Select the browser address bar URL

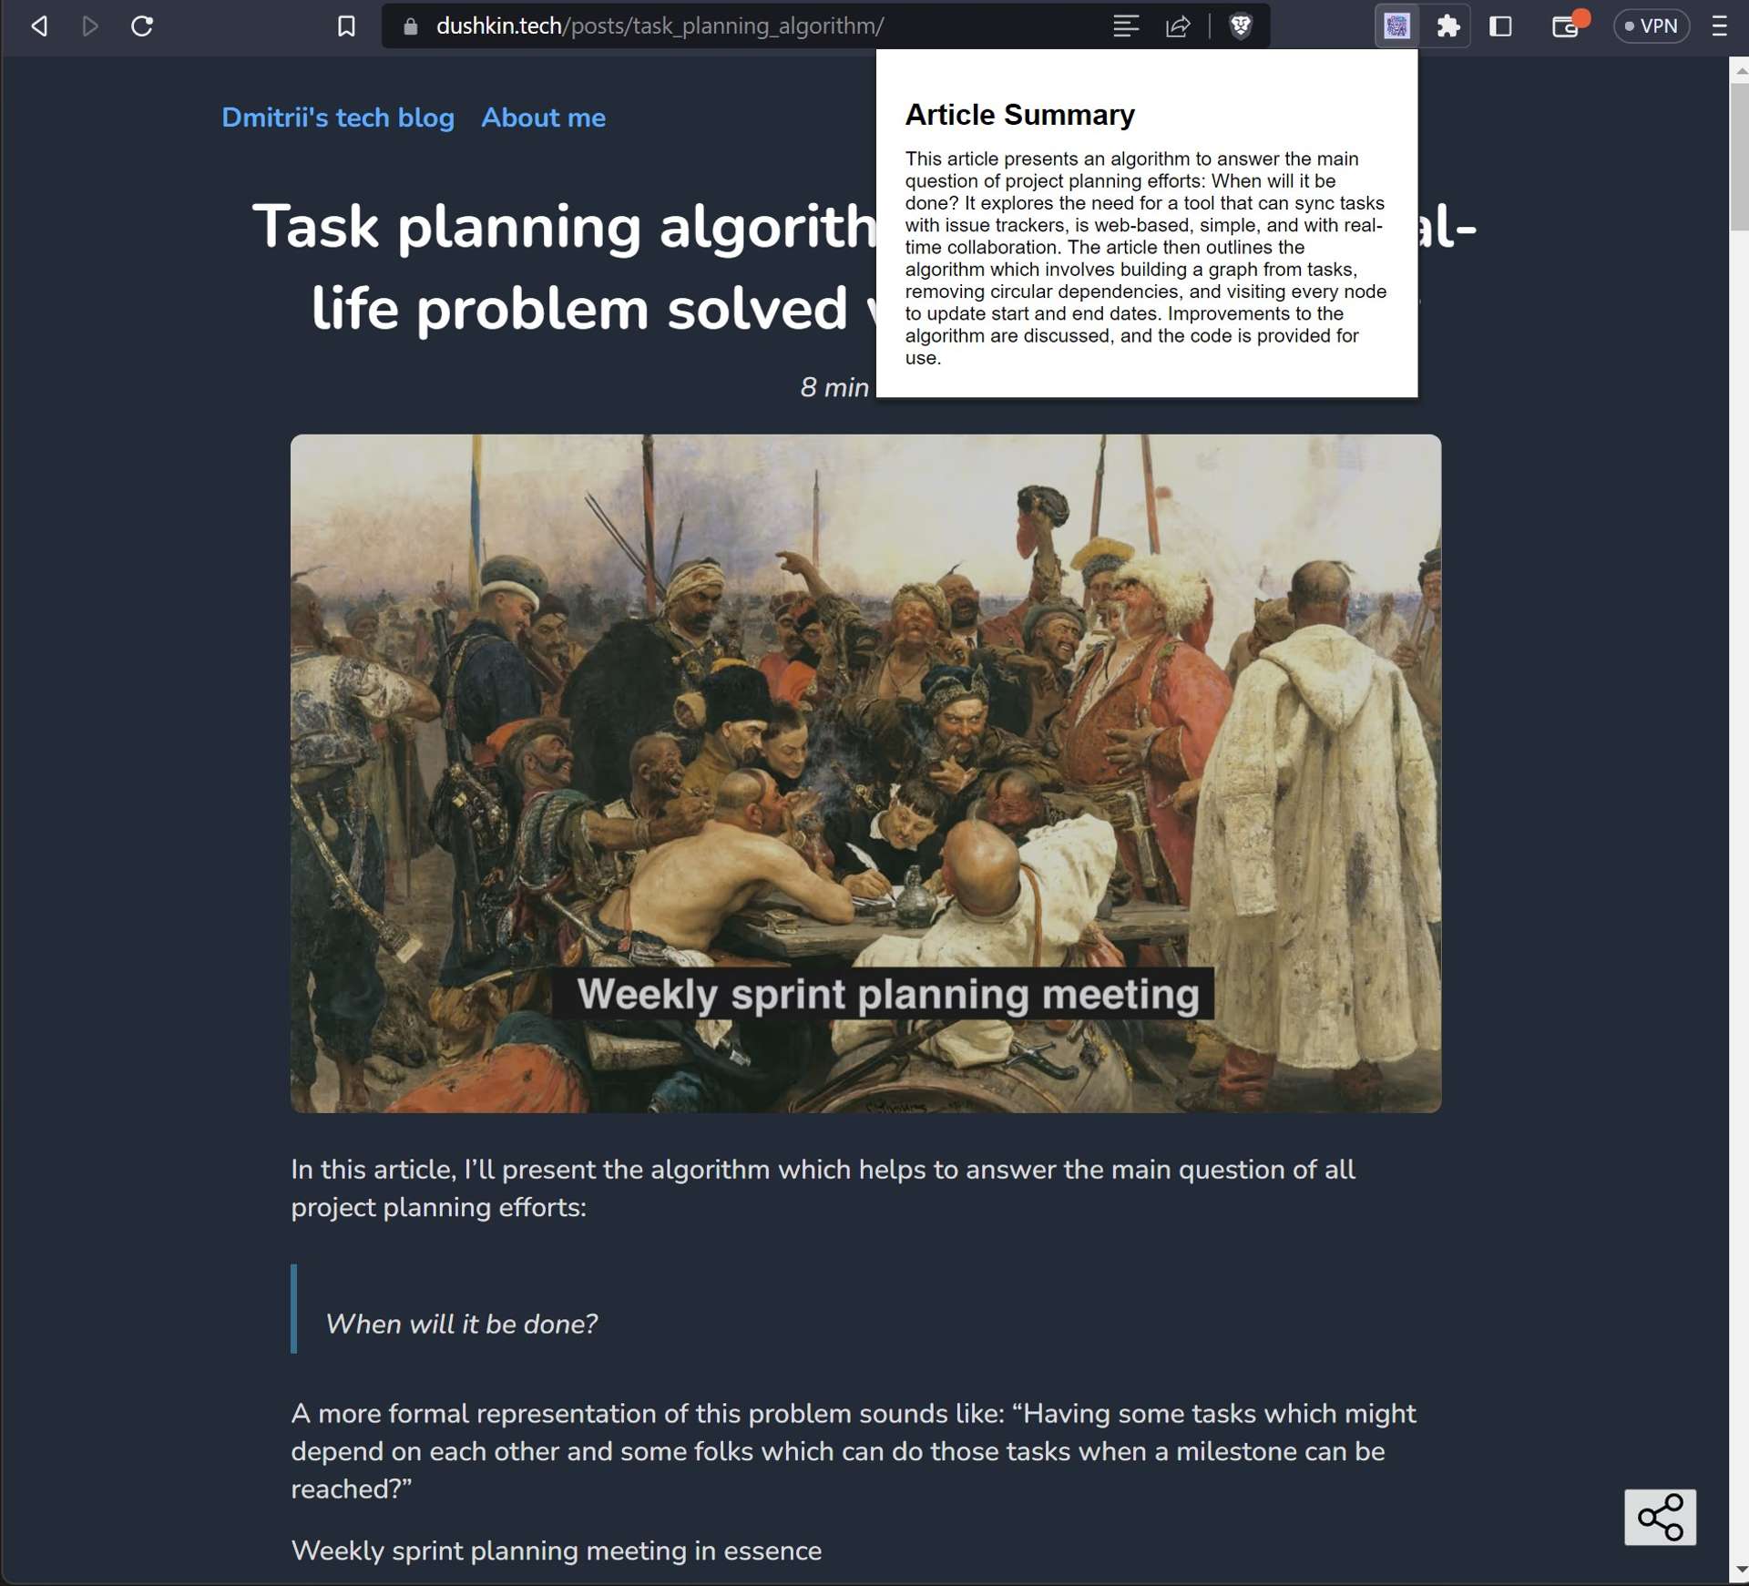[661, 26]
